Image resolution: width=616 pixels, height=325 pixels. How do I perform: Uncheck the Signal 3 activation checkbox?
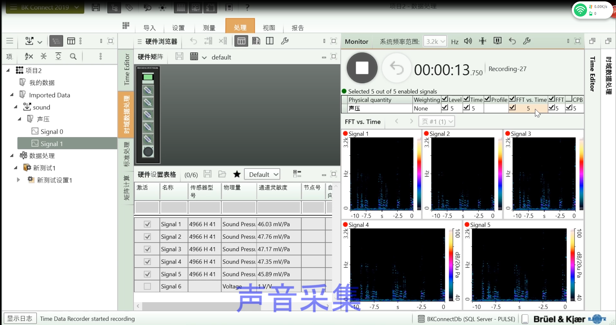pos(147,249)
